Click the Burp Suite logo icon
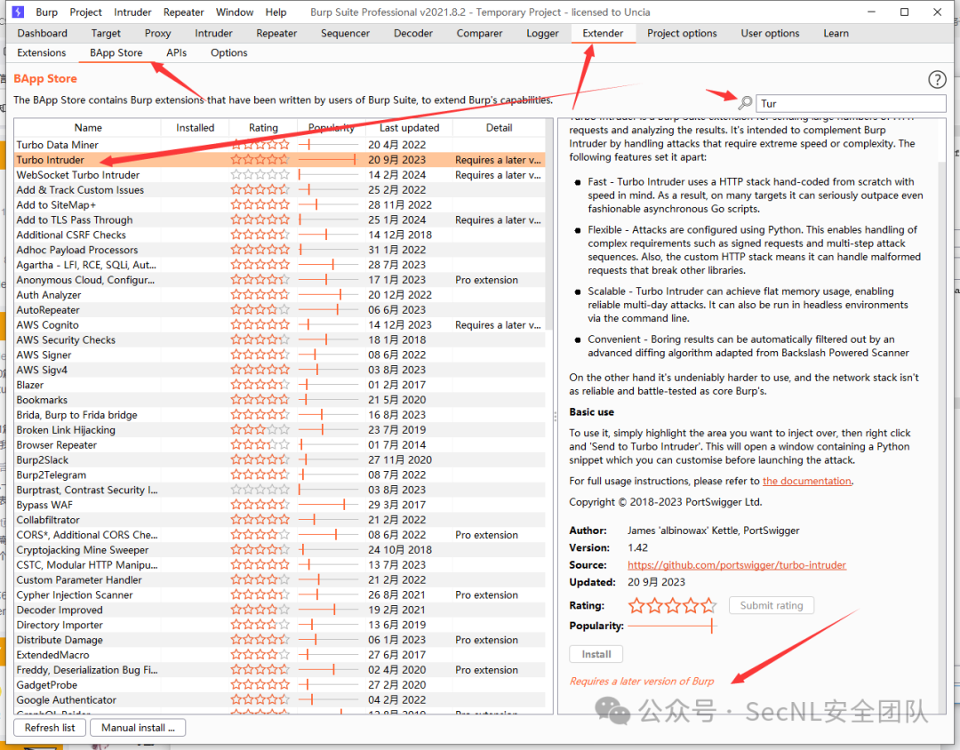The height and width of the screenshot is (750, 960). 18,12
